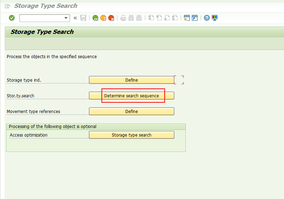Click 'Process the objects in the specified sequence' text
Viewport: 284px width, 199px height.
51,57
